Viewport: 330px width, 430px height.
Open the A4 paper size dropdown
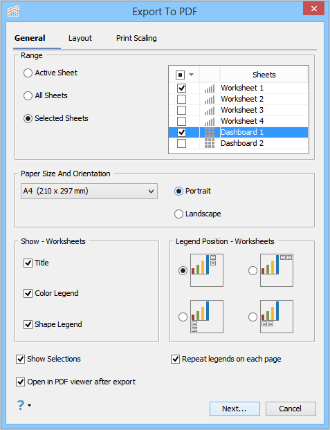click(x=89, y=191)
